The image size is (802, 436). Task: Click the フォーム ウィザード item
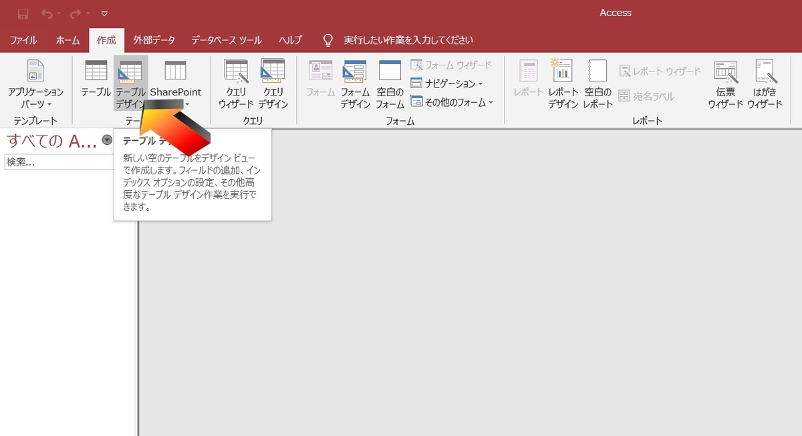[451, 65]
